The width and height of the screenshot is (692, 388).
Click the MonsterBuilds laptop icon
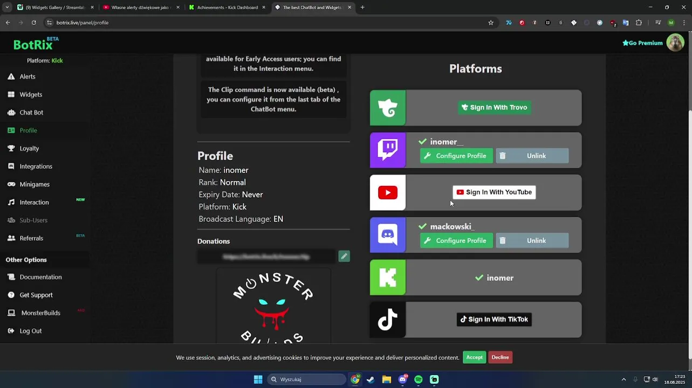pyautogui.click(x=11, y=313)
